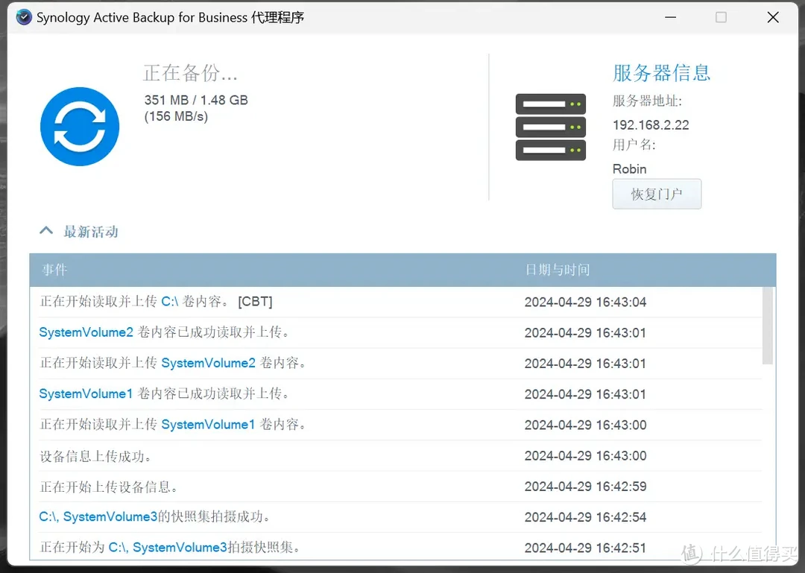Click SystemVolume1 link in the successfully uploaded row
Screen dimensions: 805x573
pyautogui.click(x=86, y=394)
